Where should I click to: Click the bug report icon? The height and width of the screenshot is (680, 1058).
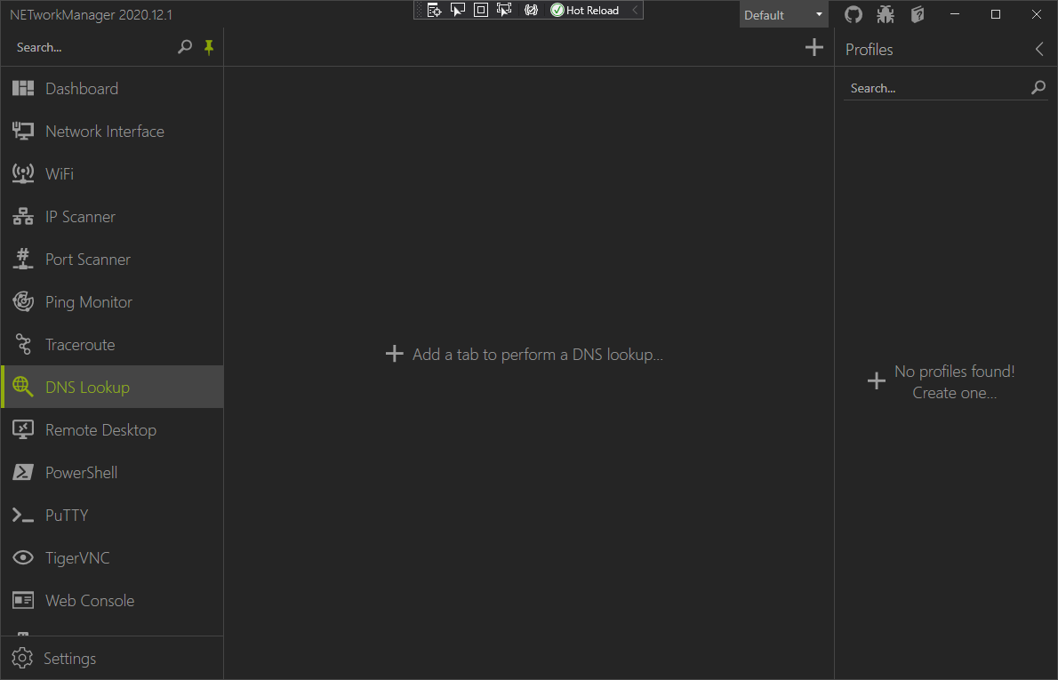(886, 14)
